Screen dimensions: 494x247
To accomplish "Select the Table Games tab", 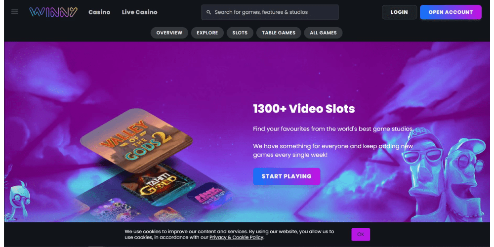I will (x=279, y=33).
